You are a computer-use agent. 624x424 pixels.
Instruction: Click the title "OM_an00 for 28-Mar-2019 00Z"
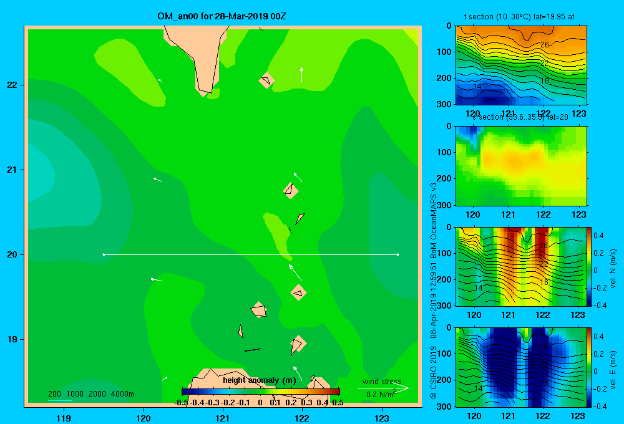point(222,16)
